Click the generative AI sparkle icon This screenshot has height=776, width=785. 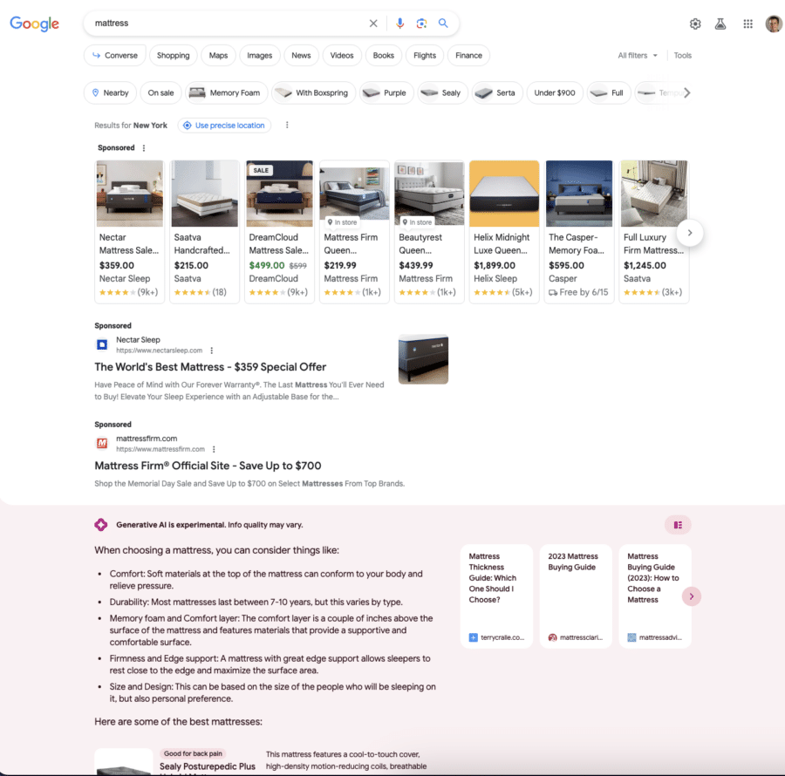pyautogui.click(x=100, y=525)
